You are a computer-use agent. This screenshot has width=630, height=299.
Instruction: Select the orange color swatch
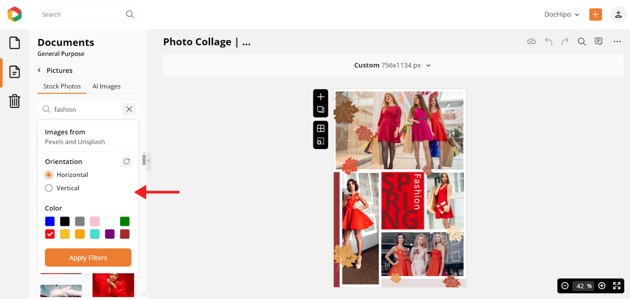pos(80,234)
